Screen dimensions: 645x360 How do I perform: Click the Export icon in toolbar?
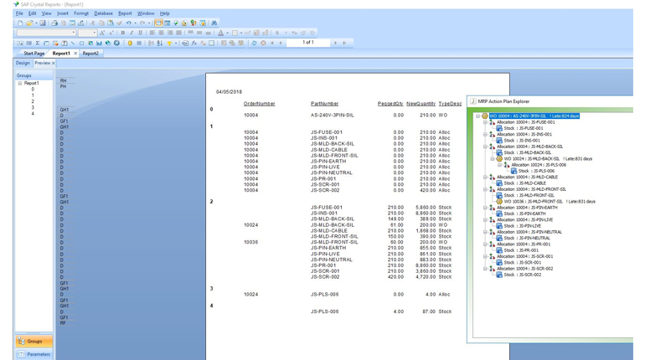(81, 23)
